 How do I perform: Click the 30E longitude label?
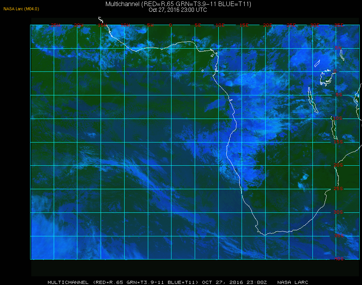point(315,25)
